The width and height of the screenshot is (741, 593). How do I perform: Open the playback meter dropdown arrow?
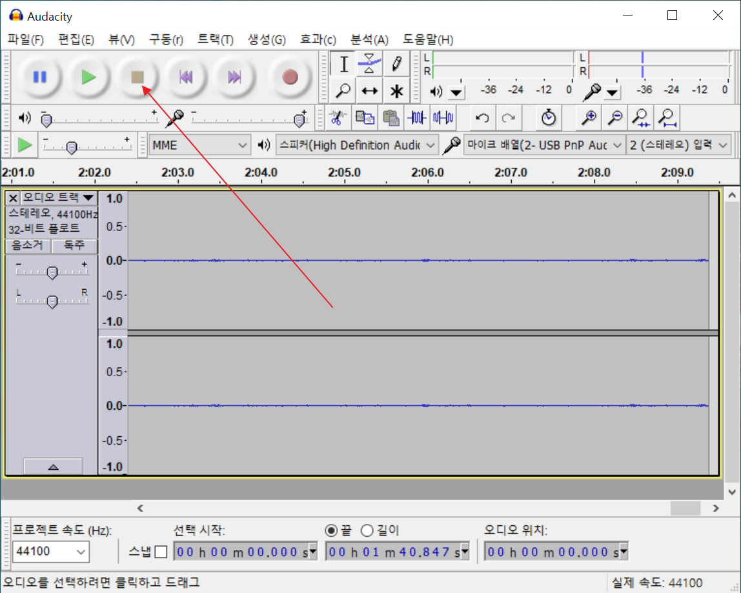point(456,92)
